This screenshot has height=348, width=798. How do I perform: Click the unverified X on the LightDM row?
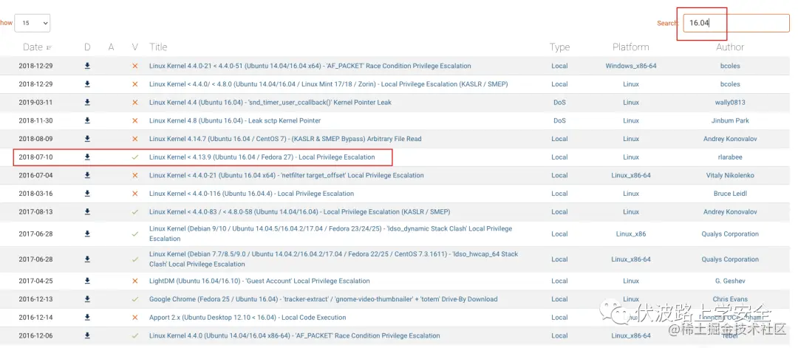click(135, 281)
